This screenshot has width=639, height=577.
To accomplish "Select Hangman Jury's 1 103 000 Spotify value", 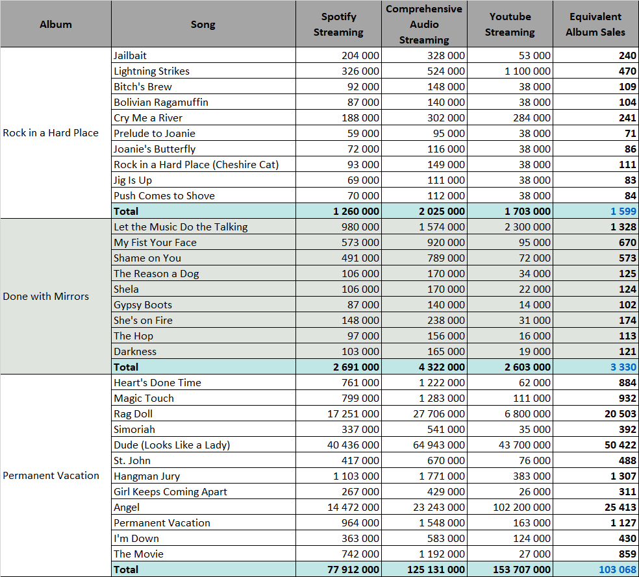I will tap(338, 476).
